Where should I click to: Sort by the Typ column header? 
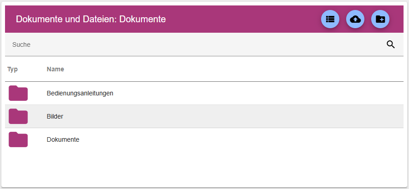12,70
